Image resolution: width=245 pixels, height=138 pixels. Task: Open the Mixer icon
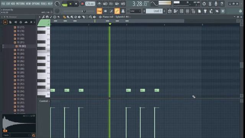[188, 11]
